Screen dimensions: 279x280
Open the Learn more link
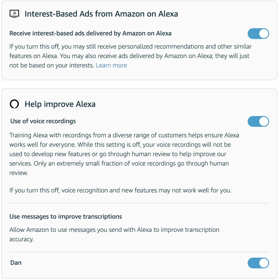click(111, 65)
